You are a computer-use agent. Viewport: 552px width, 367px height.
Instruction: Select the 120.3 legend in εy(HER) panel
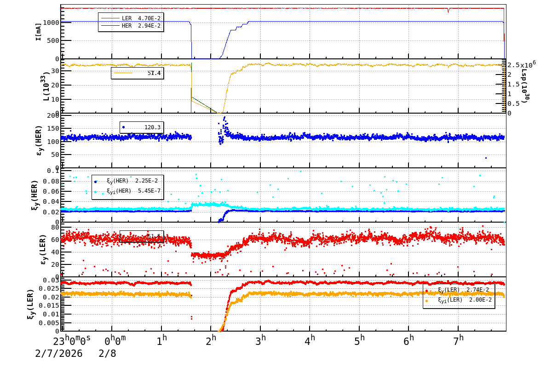click(x=141, y=127)
